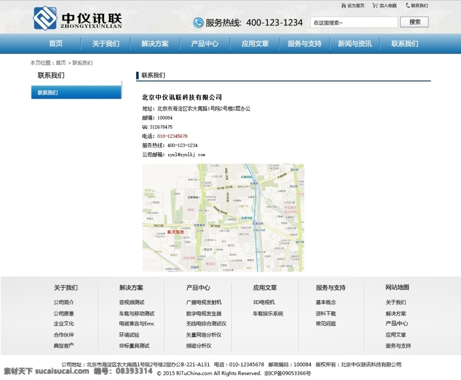Open footer link 车载与移动测试
461x380 pixels.
[x=137, y=313]
